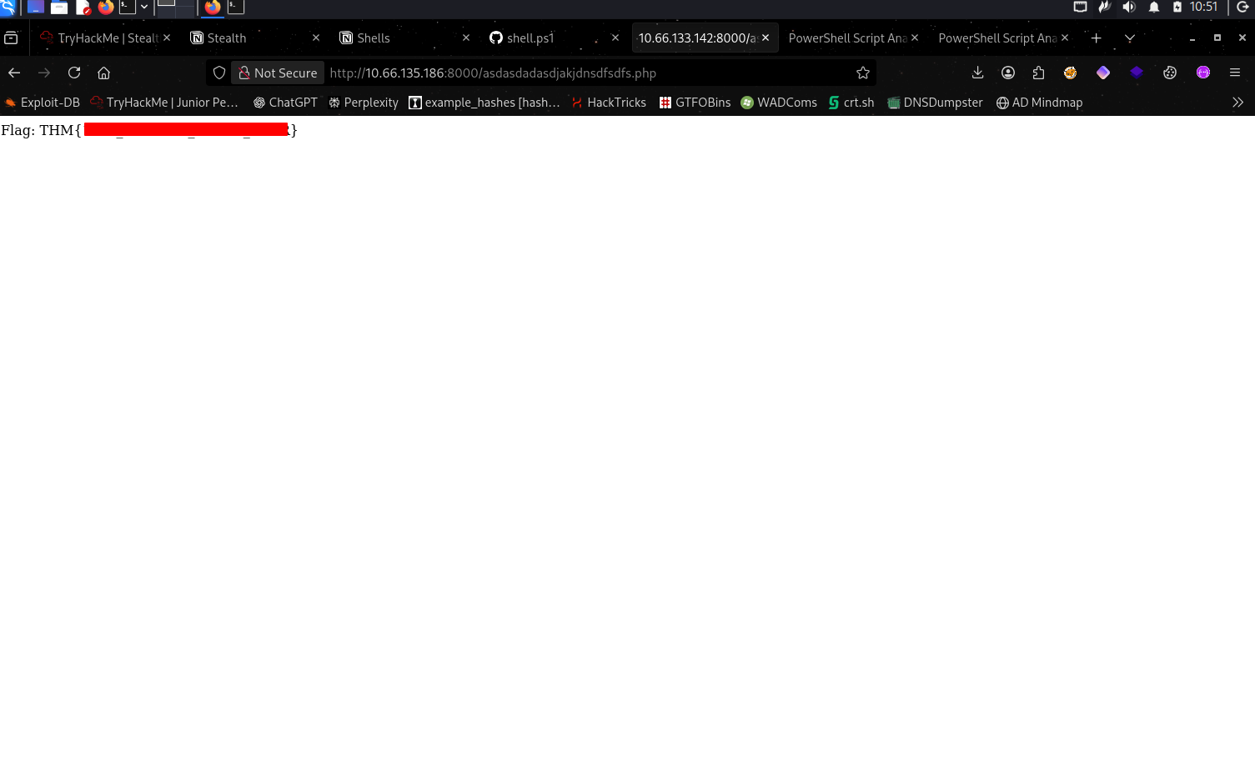Click the Home button in toolbar
Screen dimensions: 1255x783
point(103,73)
